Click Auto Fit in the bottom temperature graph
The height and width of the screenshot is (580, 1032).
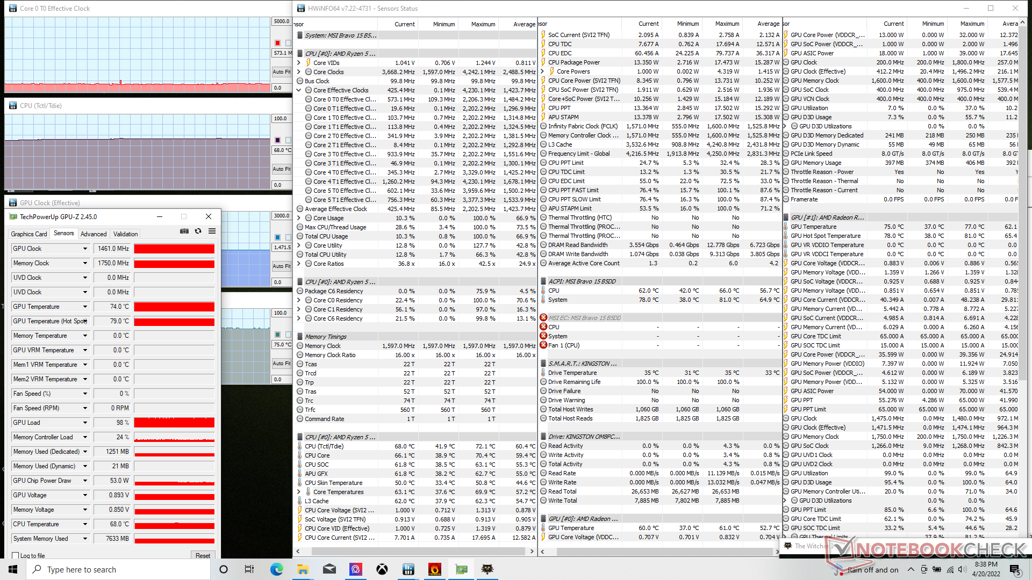(281, 363)
